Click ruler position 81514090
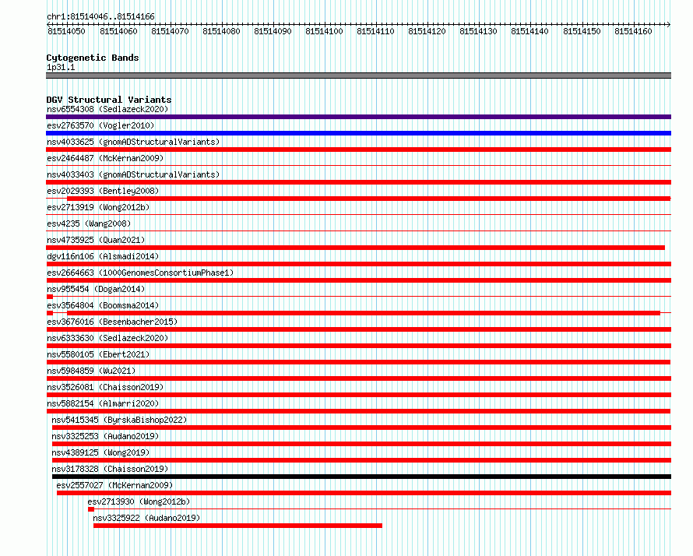The height and width of the screenshot is (556, 693). click(273, 31)
